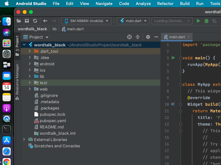Open the SM N986N device selector dropdown
Screen dimensions: 221x165
[x=86, y=21]
